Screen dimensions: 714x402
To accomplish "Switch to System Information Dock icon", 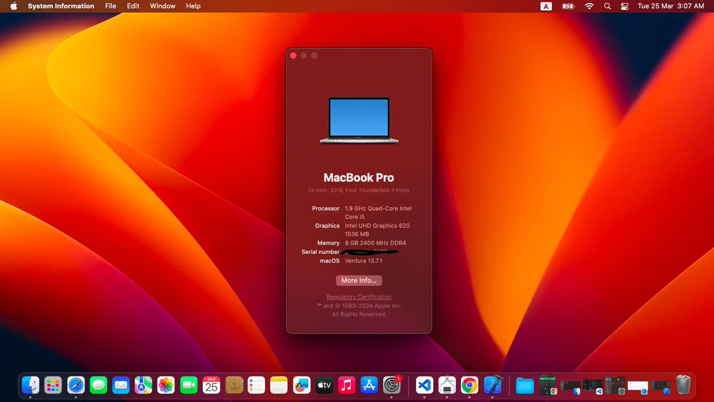I will [x=447, y=385].
